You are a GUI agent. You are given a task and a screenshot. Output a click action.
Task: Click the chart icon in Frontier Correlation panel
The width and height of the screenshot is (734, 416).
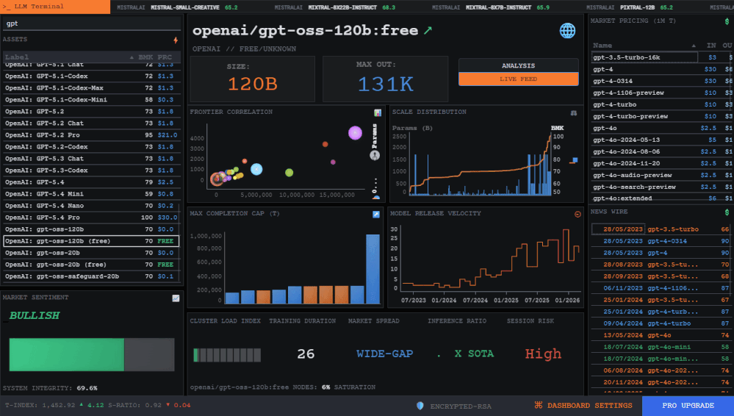[x=378, y=113]
